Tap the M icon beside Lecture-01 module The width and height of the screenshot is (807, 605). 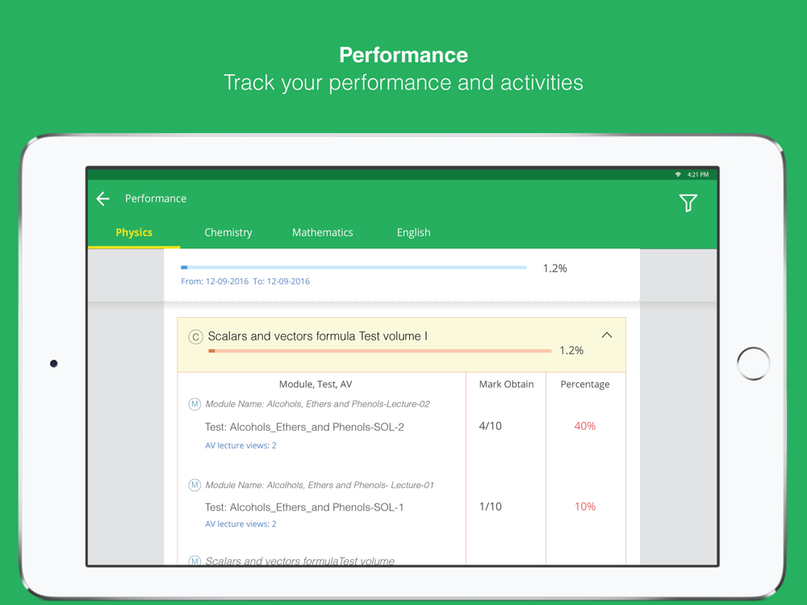pos(194,485)
